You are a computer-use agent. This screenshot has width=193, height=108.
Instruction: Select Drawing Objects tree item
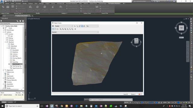(17, 58)
